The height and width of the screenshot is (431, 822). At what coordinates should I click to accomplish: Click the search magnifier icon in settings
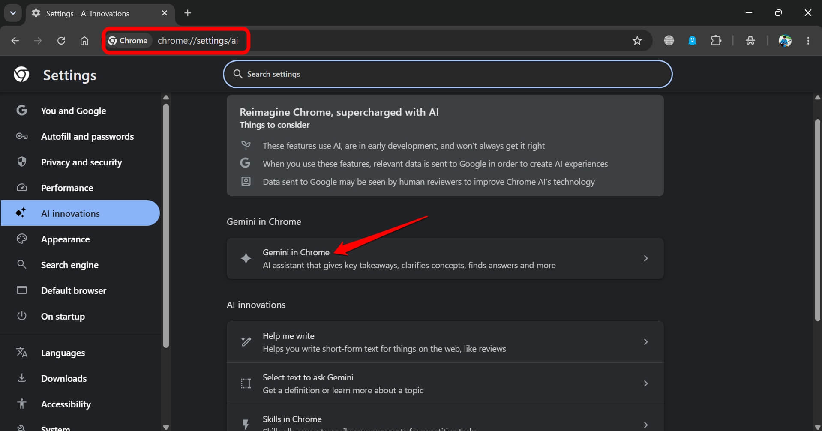[x=238, y=74]
